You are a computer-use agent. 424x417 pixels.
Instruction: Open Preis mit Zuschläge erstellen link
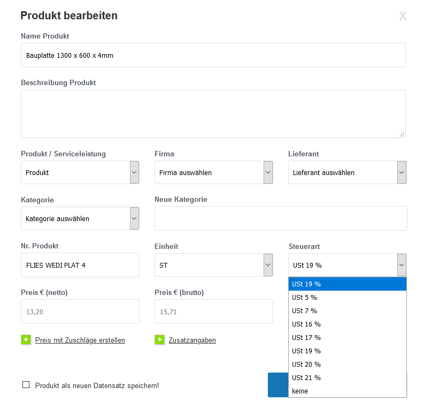click(x=80, y=340)
